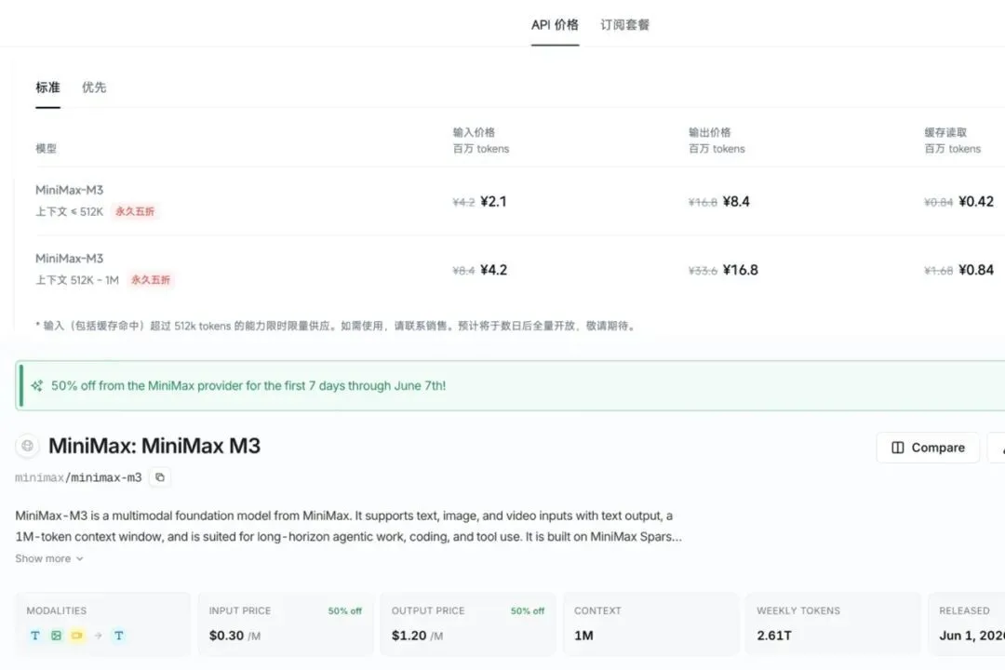Open the API 价格 tab
Screen dimensions: 1005x670
[x=555, y=25]
